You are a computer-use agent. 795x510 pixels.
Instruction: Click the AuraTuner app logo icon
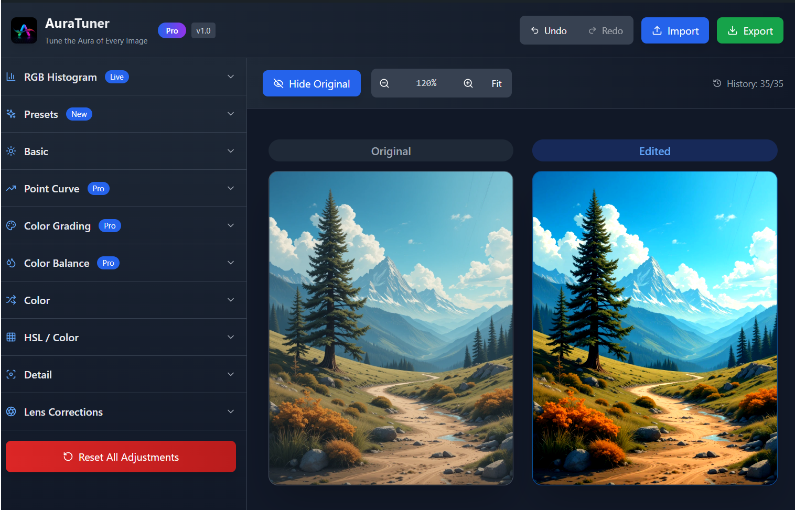[24, 30]
